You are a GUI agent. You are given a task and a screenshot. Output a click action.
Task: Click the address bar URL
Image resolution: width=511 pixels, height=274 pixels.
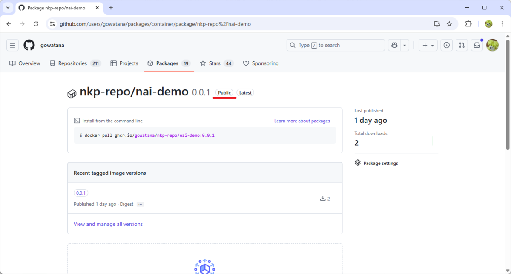[155, 24]
